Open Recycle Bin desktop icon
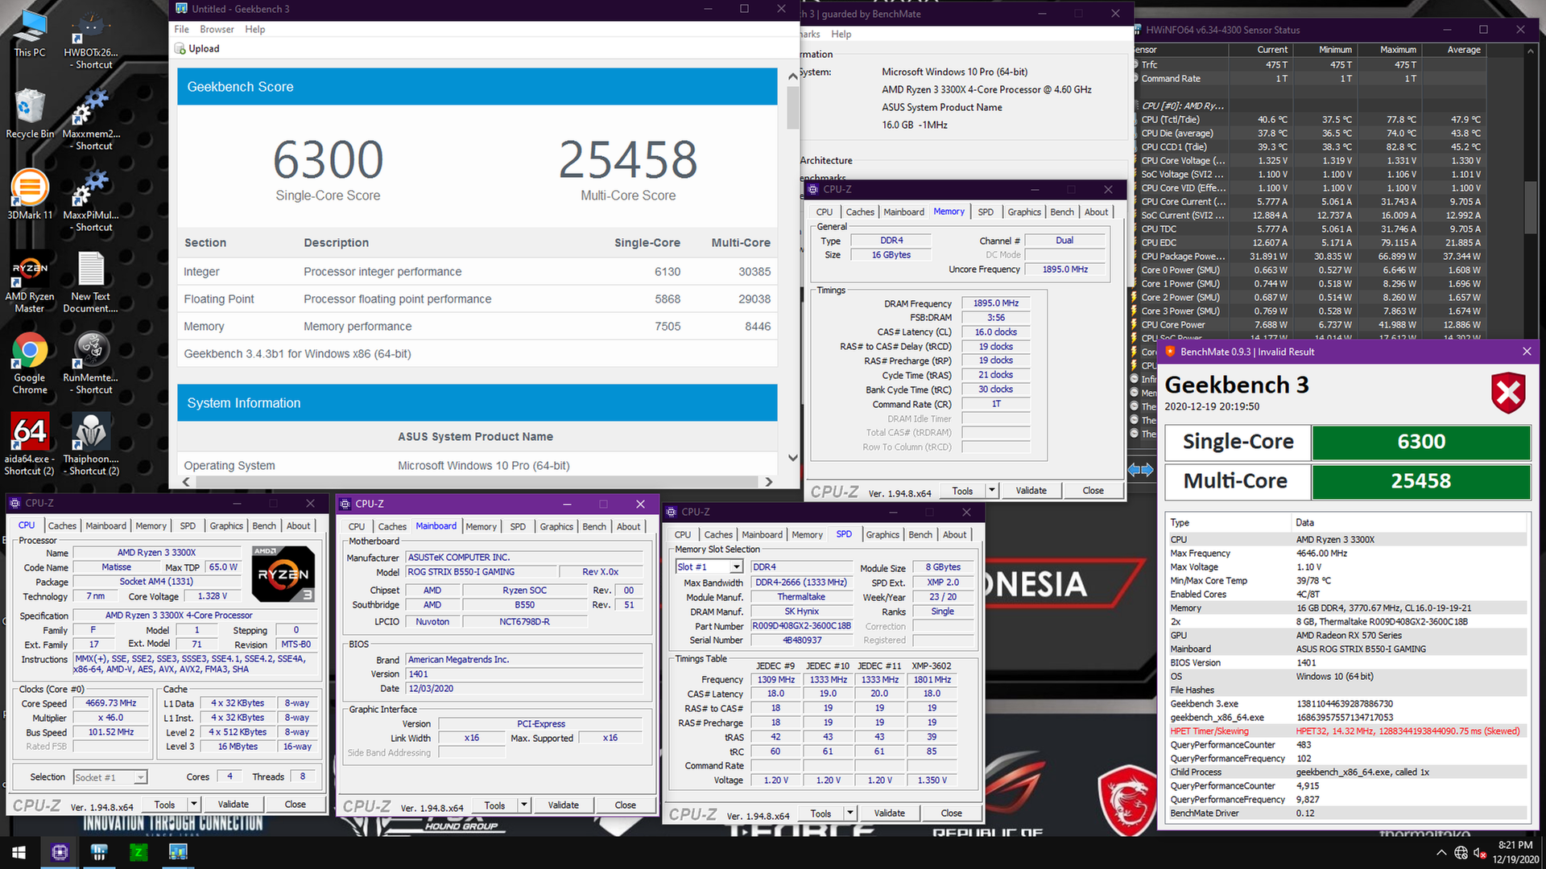This screenshot has width=1546, height=869. coord(30,113)
